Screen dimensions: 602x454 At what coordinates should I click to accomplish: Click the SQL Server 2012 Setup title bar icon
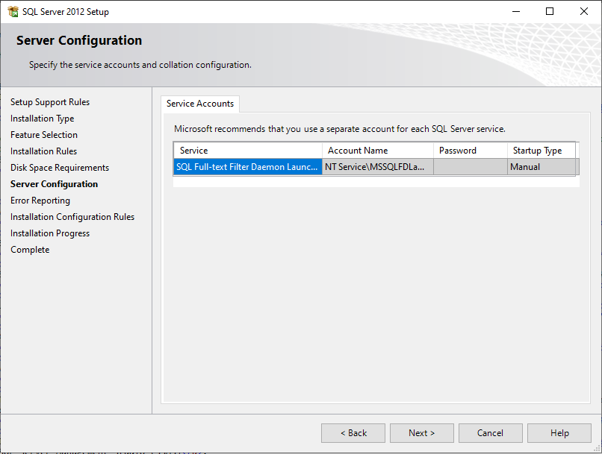[x=13, y=11]
